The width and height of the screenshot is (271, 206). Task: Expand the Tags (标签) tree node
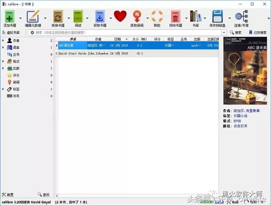(x=3, y=89)
